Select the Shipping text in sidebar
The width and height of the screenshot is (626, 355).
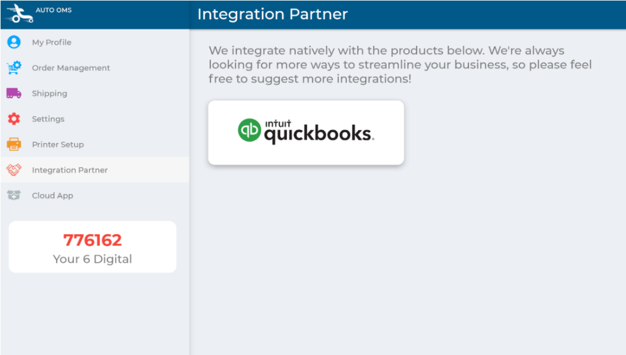point(49,93)
